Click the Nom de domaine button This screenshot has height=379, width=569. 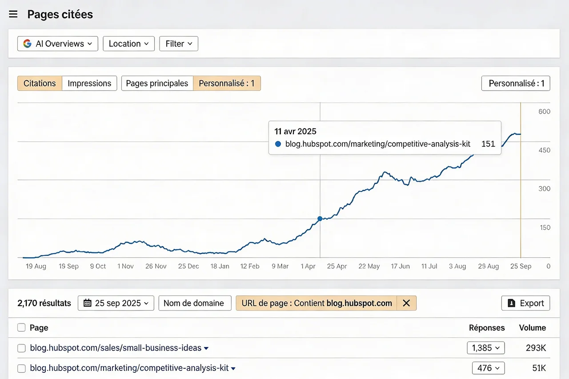[x=194, y=303]
